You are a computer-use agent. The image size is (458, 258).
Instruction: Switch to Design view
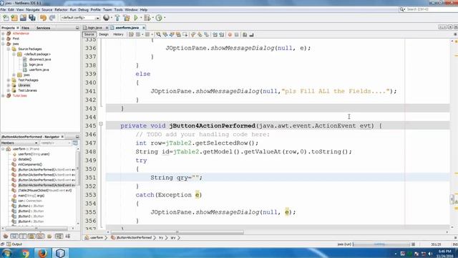[103, 34]
